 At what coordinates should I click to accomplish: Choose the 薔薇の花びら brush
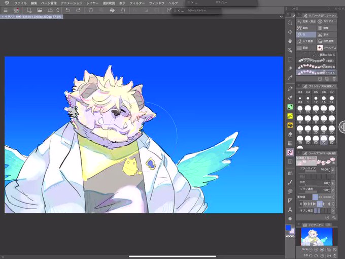[316, 54]
